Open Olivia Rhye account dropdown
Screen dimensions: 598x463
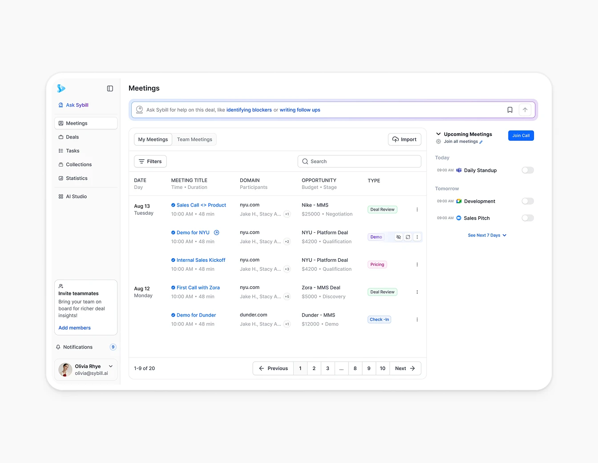pyautogui.click(x=111, y=366)
